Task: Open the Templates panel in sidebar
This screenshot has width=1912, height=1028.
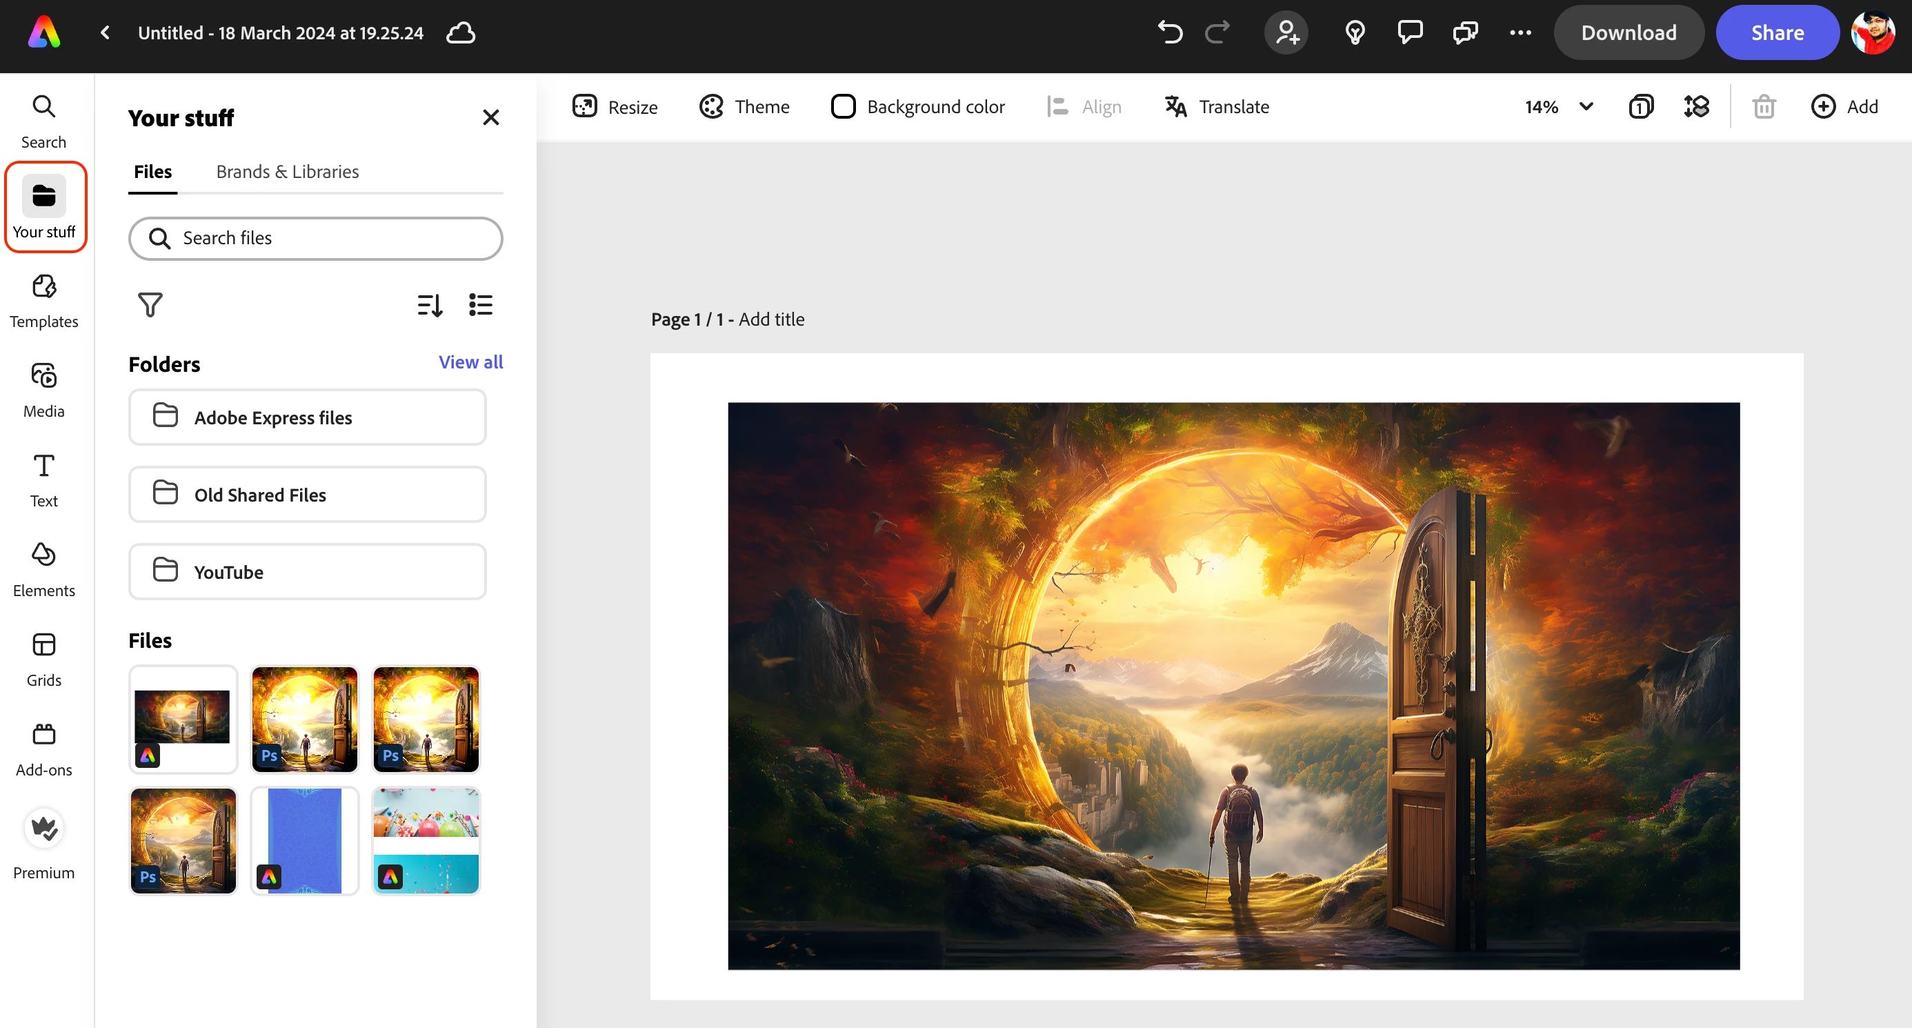Action: pyautogui.click(x=43, y=300)
